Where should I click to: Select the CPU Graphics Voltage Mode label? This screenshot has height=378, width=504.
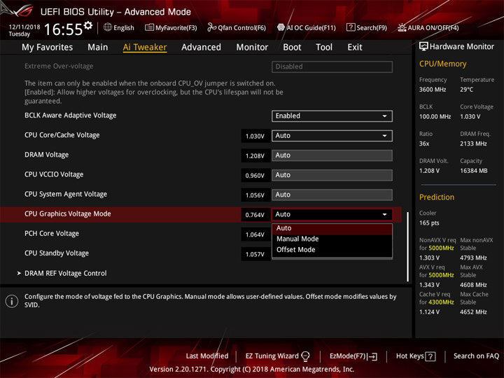pyautogui.click(x=68, y=213)
